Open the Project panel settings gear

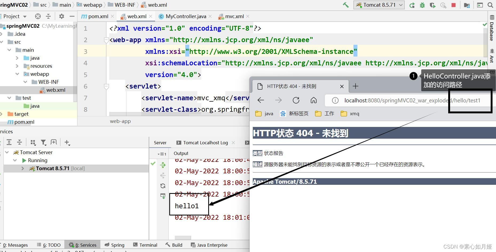pos(62,16)
